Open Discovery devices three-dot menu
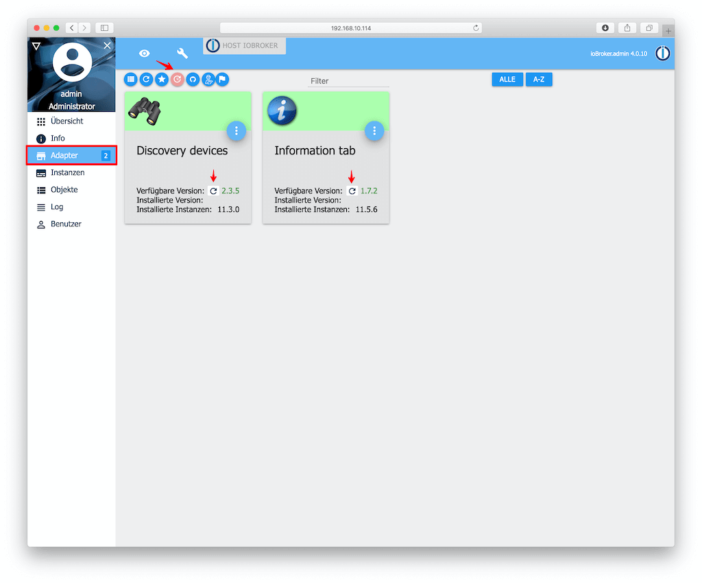The height and width of the screenshot is (583, 702). point(237,131)
